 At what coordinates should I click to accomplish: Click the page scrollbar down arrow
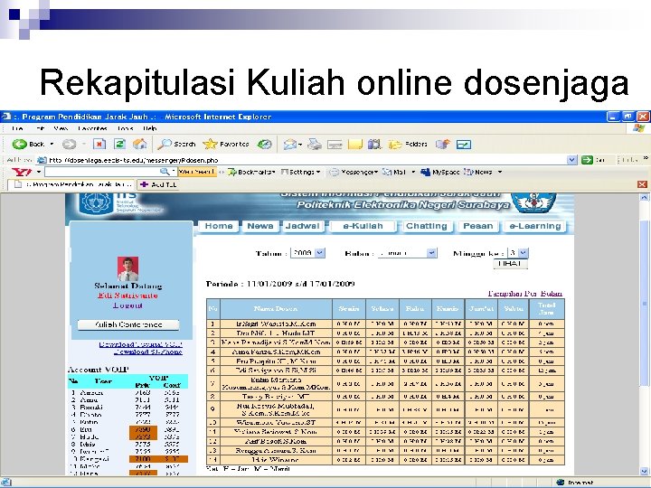[645, 471]
